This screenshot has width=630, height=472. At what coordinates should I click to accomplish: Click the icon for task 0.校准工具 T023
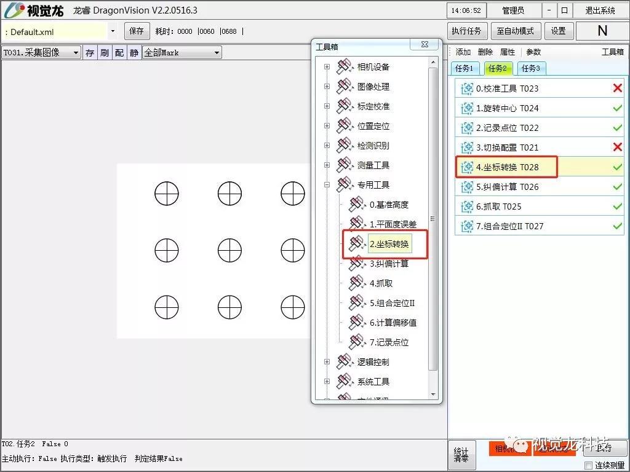[x=467, y=88]
